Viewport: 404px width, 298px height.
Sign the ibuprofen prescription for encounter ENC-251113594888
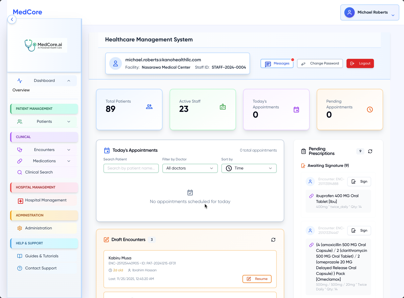(x=359, y=182)
